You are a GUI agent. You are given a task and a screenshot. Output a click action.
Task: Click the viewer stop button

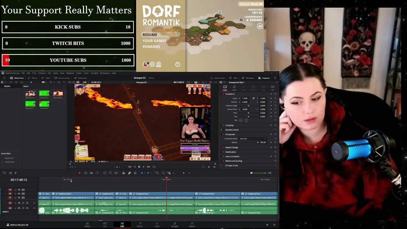pyautogui.click(x=139, y=167)
